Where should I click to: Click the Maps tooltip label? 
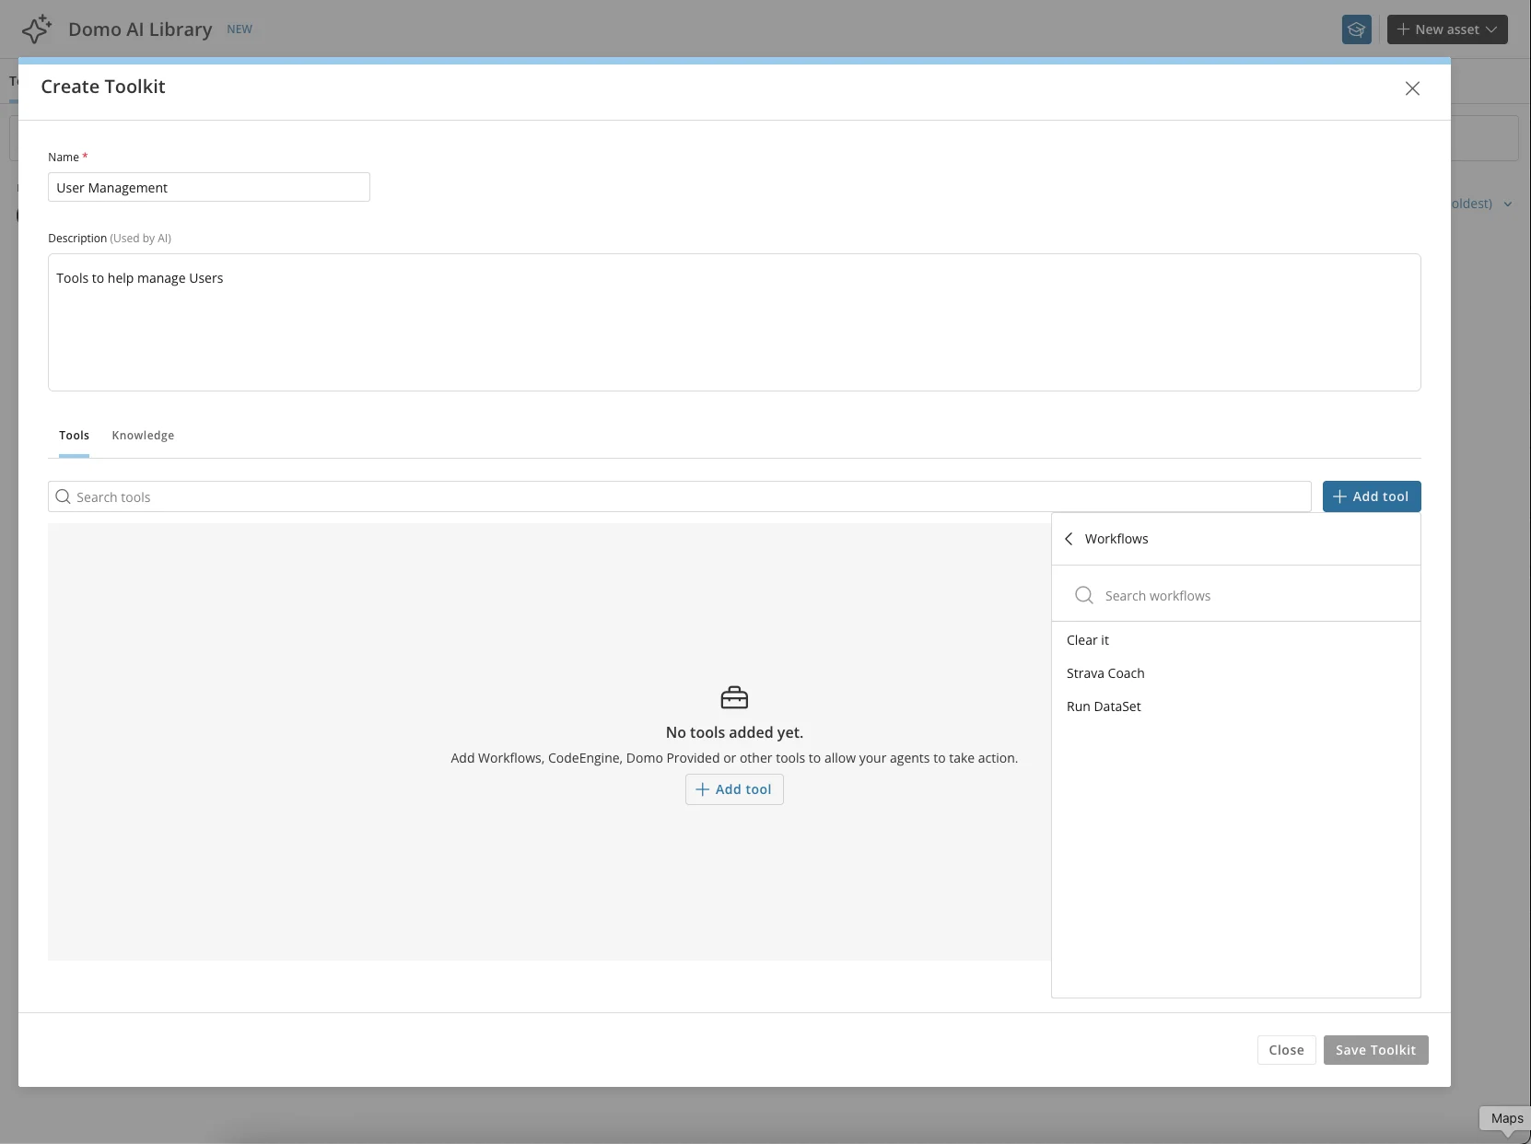click(x=1507, y=1118)
